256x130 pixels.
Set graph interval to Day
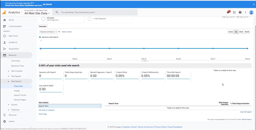[236, 32]
